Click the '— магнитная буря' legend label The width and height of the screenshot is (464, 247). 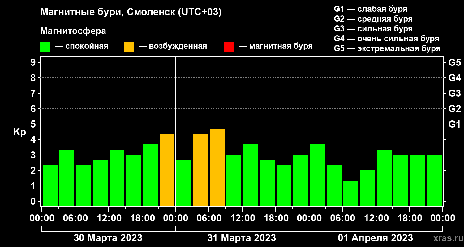(276, 46)
